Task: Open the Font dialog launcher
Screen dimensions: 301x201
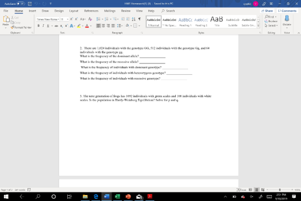Action: (x=92, y=33)
